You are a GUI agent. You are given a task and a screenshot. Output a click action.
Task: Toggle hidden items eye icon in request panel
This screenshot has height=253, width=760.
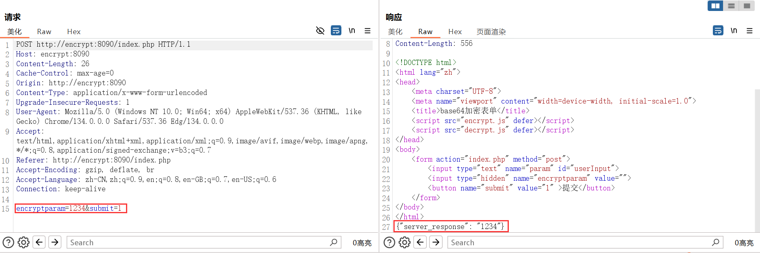click(x=320, y=30)
